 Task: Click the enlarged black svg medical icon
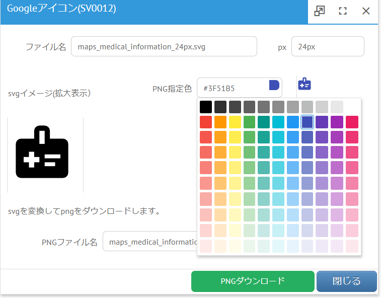[x=42, y=152]
